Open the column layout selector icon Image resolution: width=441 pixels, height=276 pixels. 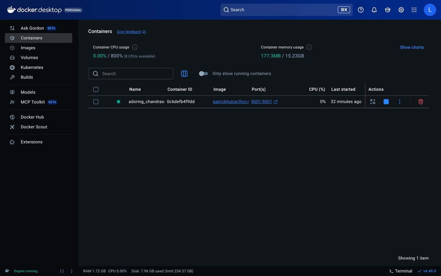pos(184,73)
